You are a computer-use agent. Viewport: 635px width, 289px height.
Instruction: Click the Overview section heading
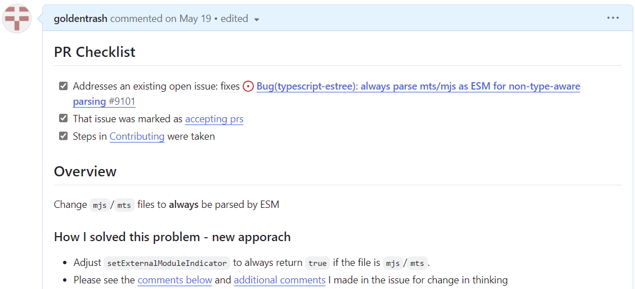(x=85, y=171)
